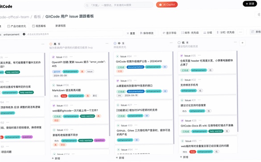The image size is (261, 162).
Task: Click the 低 column vertical scrollbar
Action: [x=237, y=91]
